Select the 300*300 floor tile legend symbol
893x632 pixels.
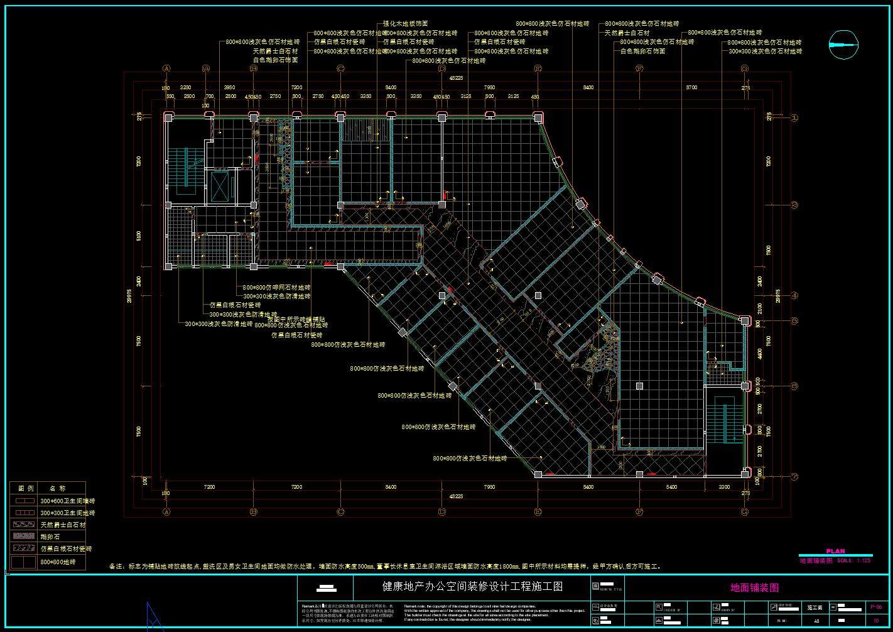click(x=24, y=513)
